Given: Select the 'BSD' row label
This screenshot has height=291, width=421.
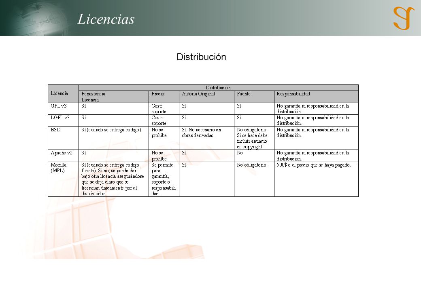Looking at the screenshot, I should [55, 130].
